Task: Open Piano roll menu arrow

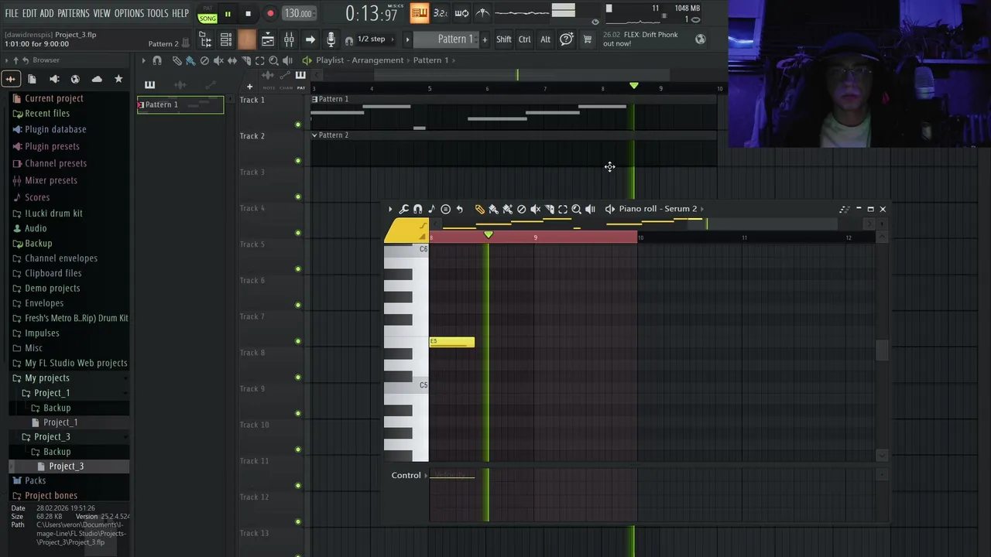Action: [x=390, y=209]
